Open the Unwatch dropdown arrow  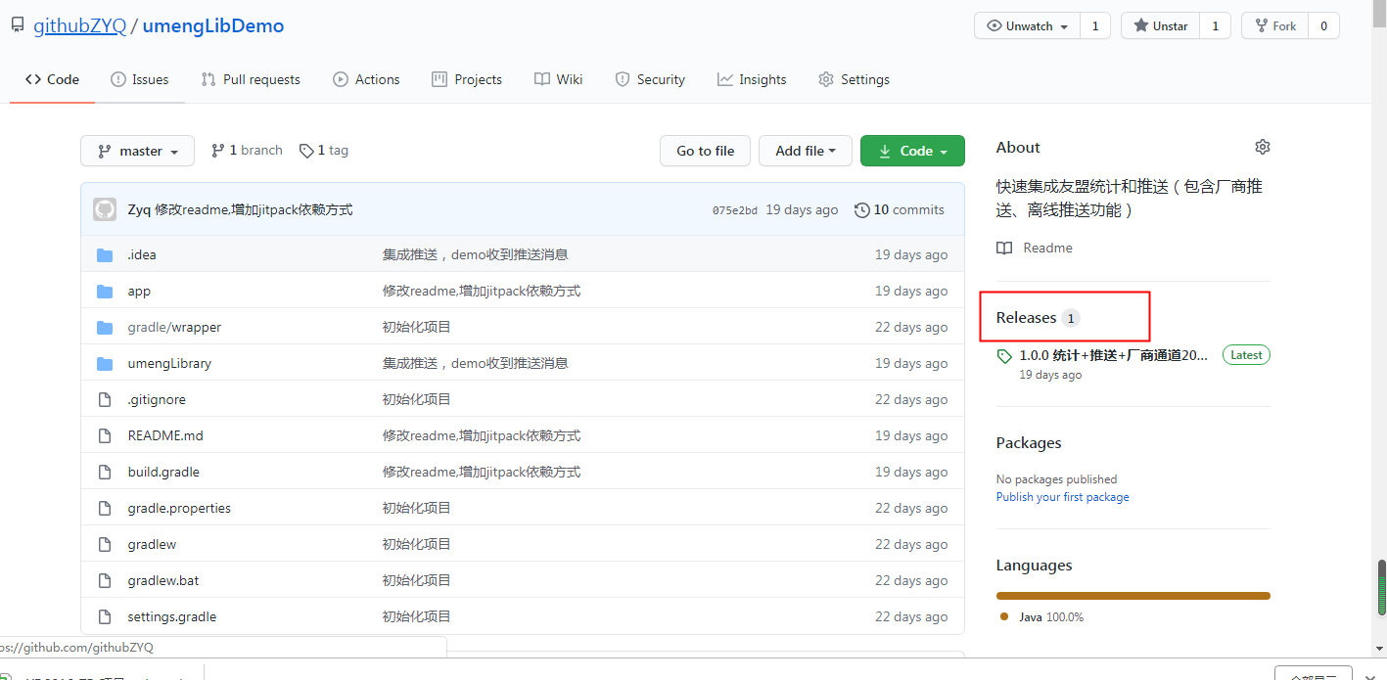pos(1064,27)
